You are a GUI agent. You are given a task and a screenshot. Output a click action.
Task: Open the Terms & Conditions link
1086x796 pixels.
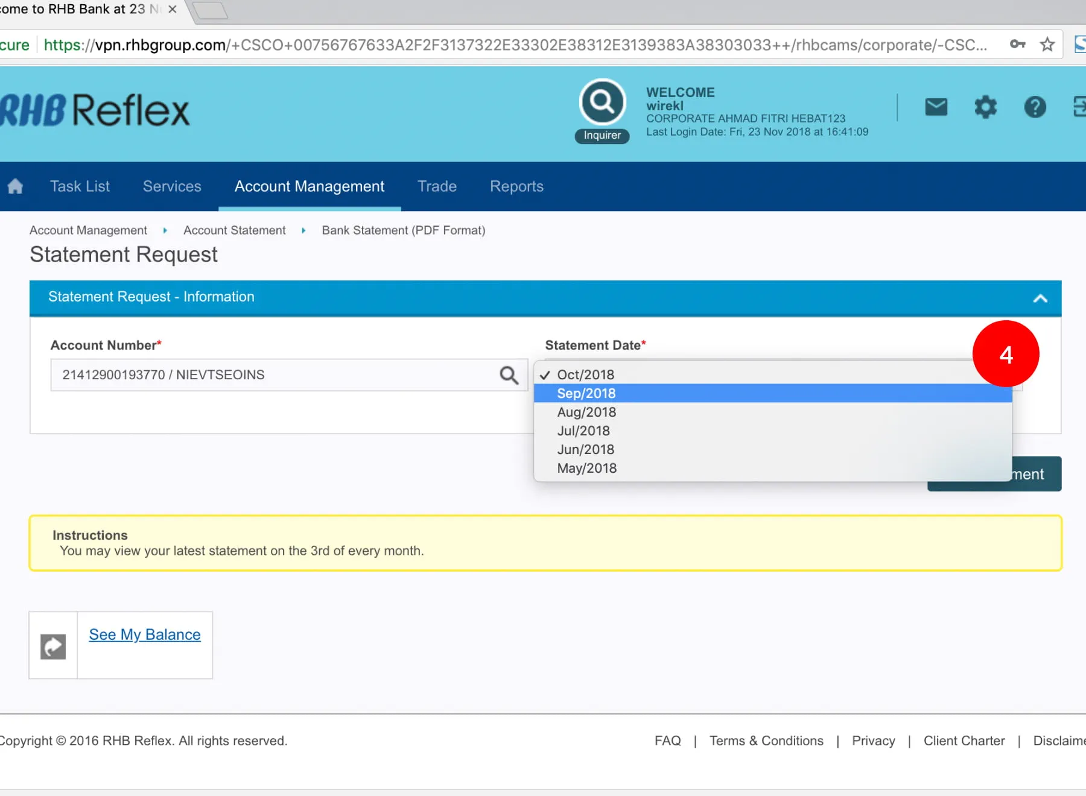coord(766,741)
